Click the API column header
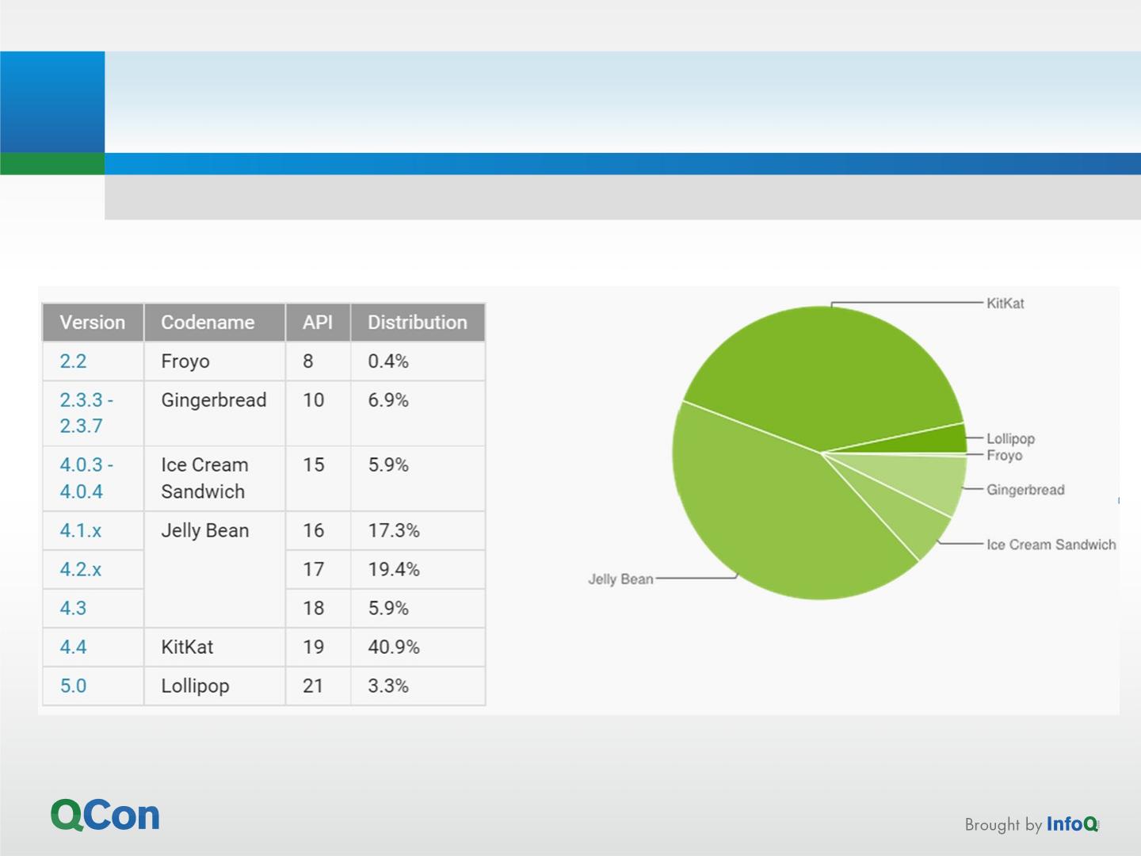 (x=318, y=323)
